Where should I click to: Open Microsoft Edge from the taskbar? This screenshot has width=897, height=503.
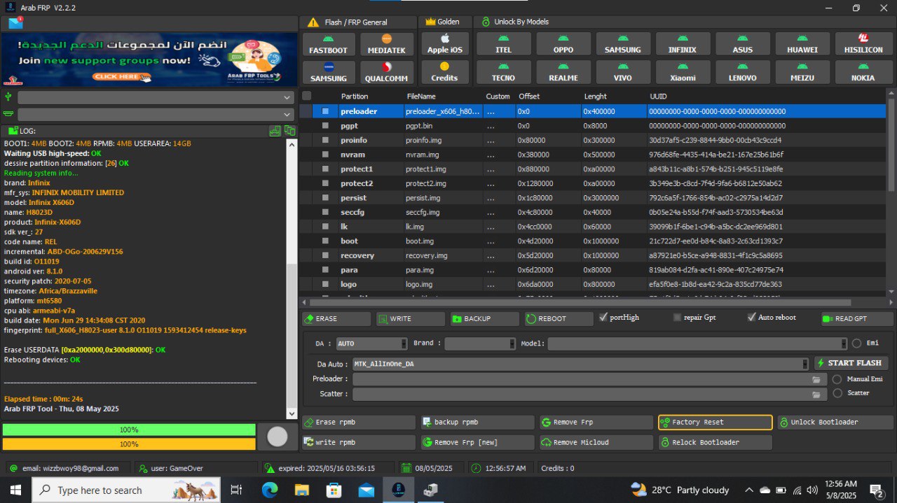270,490
